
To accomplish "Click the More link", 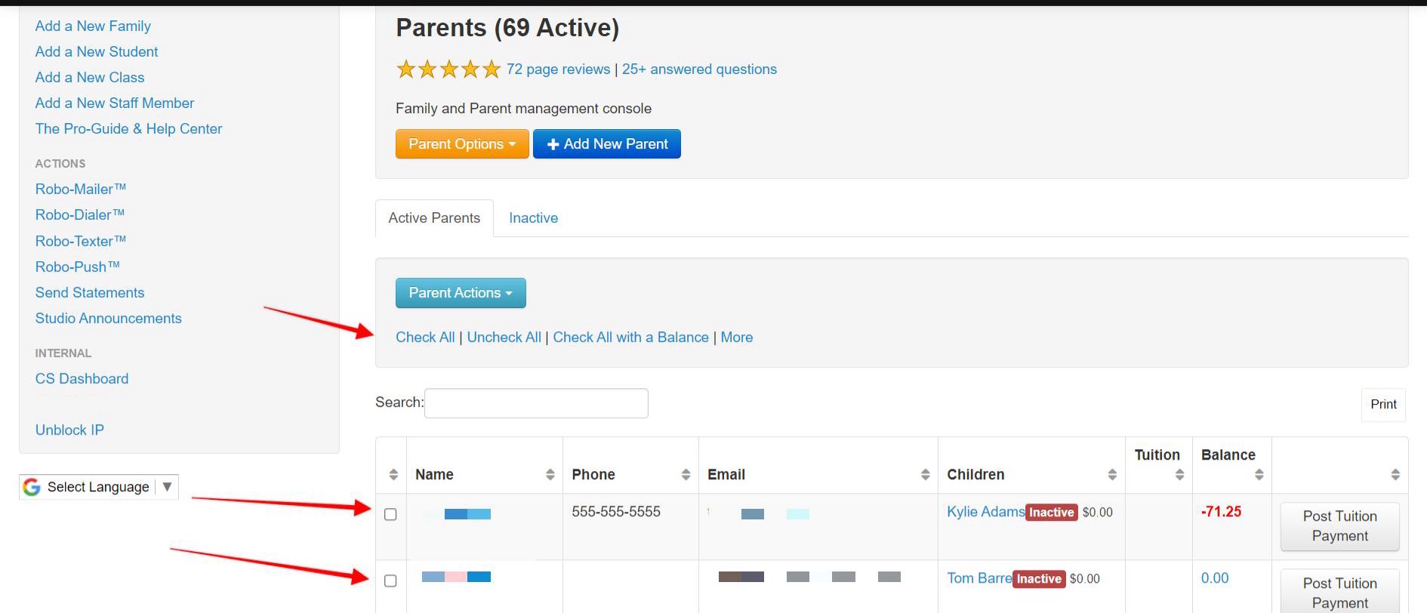I will (x=736, y=337).
